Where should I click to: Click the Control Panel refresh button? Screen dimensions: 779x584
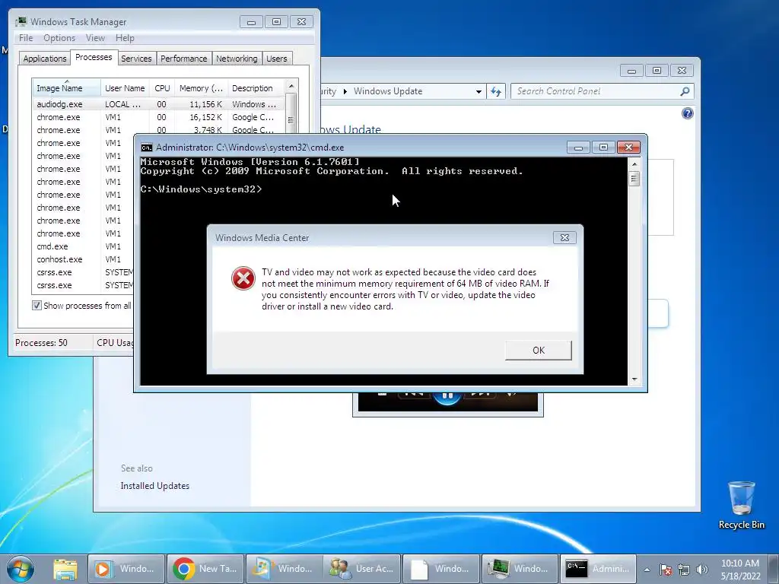click(x=495, y=91)
